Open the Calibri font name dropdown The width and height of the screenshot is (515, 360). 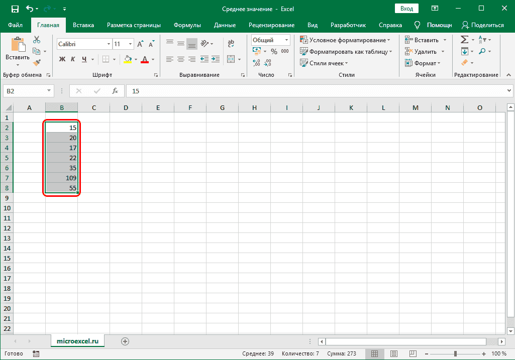[x=109, y=44]
